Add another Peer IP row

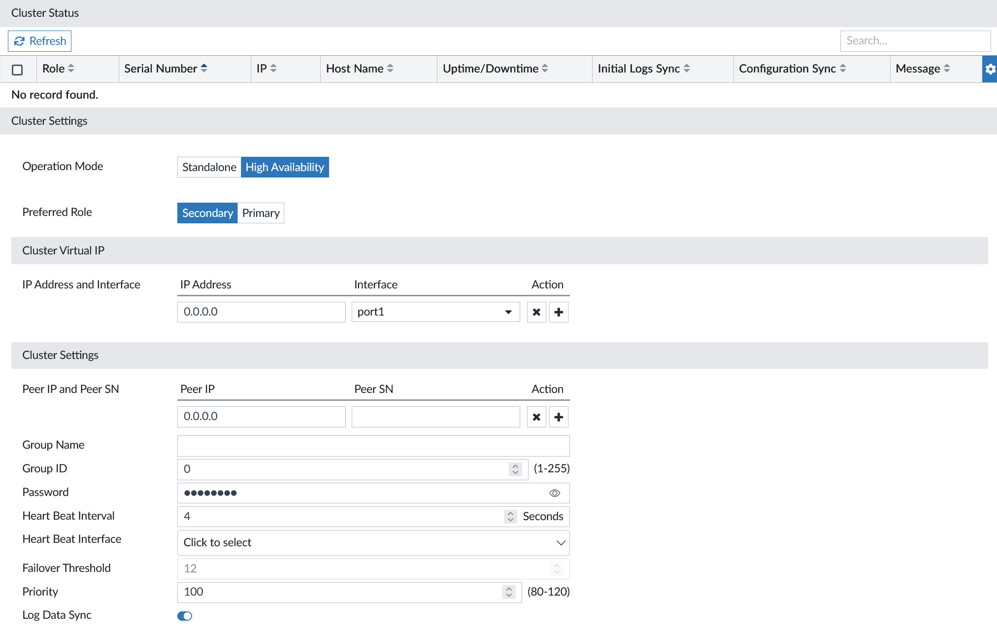click(559, 417)
